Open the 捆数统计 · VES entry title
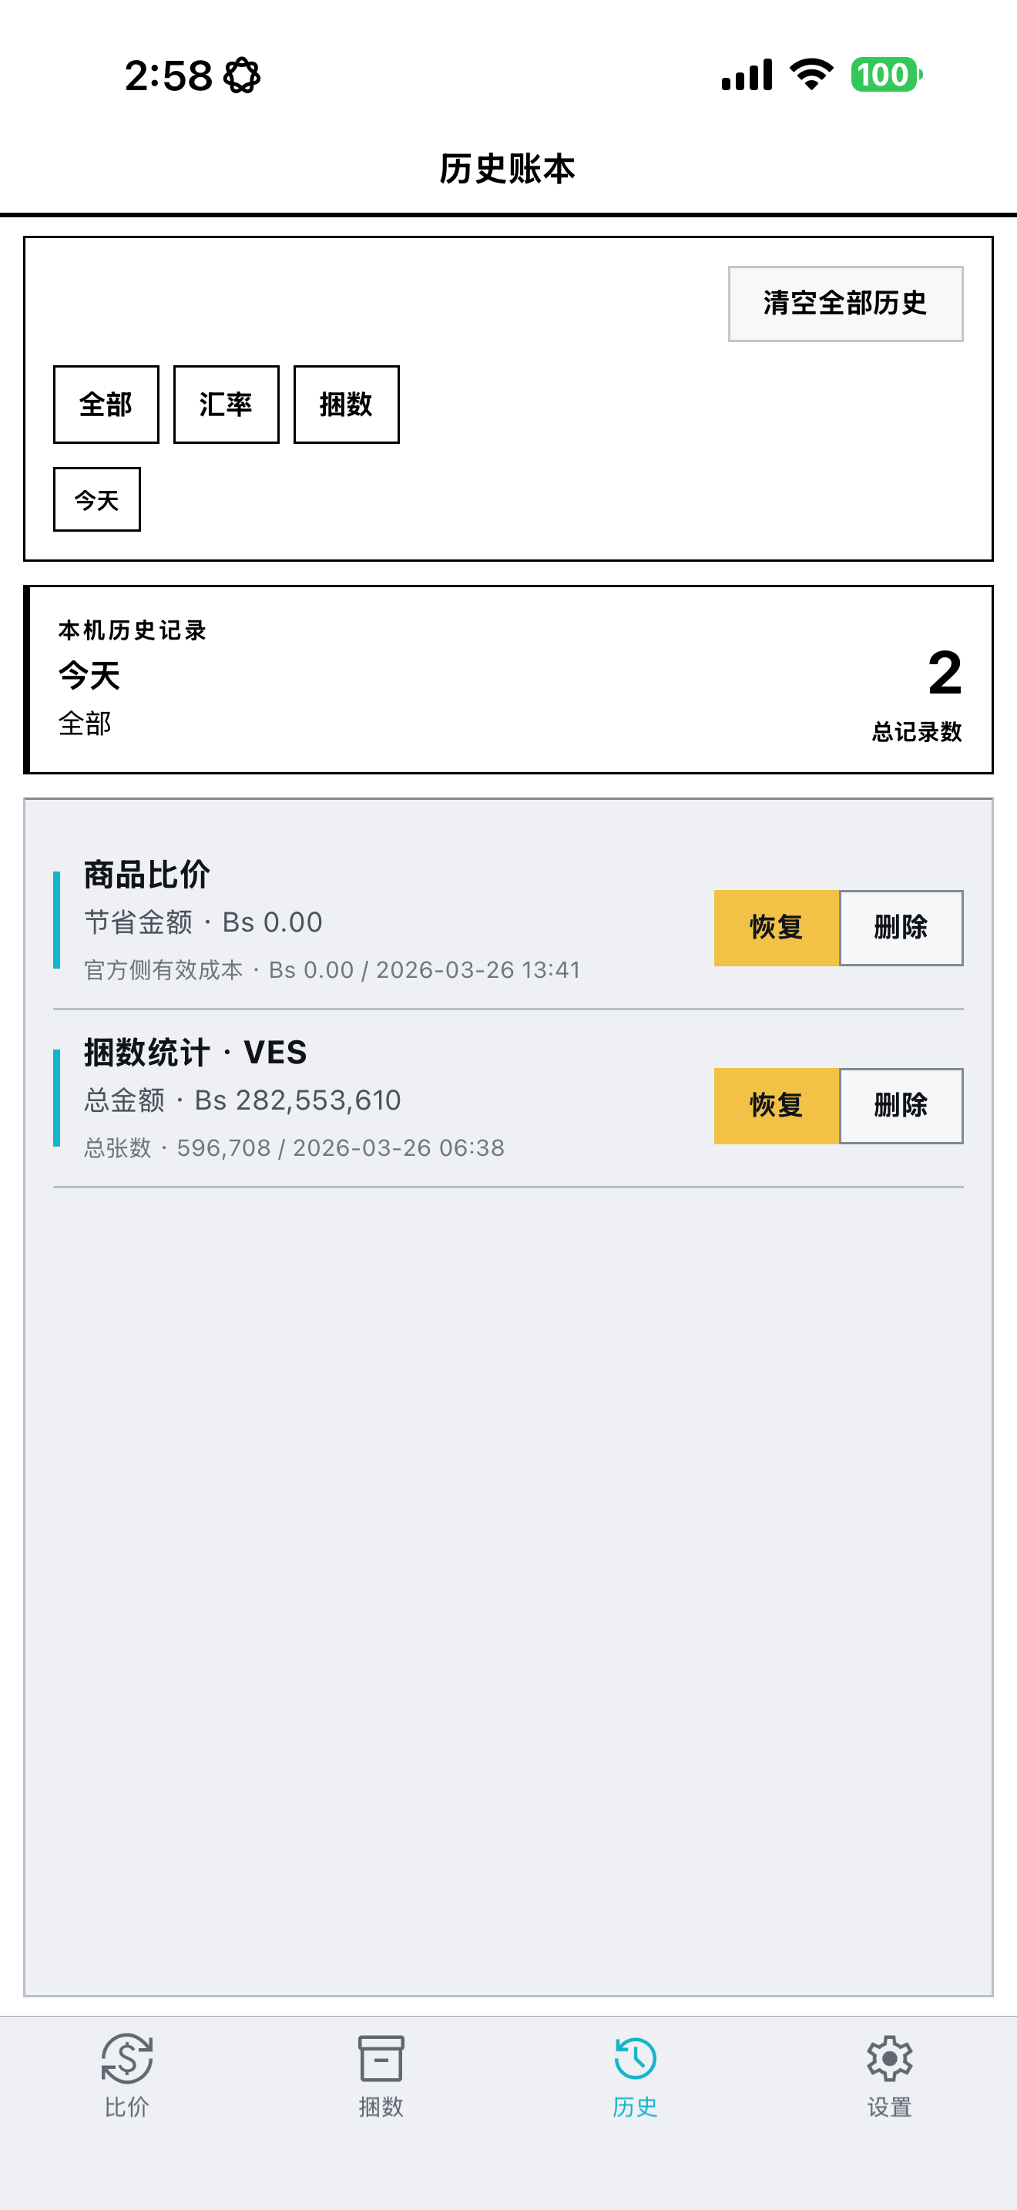Viewport: 1017px width, 2210px height. (196, 1053)
